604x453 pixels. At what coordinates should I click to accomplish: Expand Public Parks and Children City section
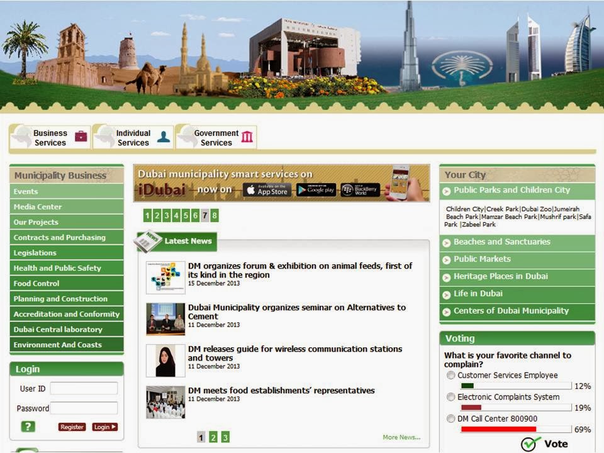point(517,191)
